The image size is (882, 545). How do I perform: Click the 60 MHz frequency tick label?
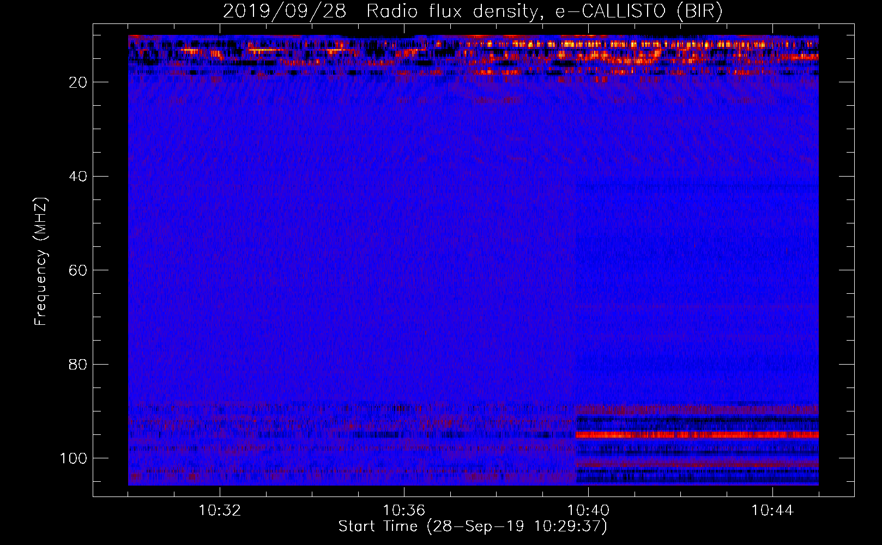(78, 270)
